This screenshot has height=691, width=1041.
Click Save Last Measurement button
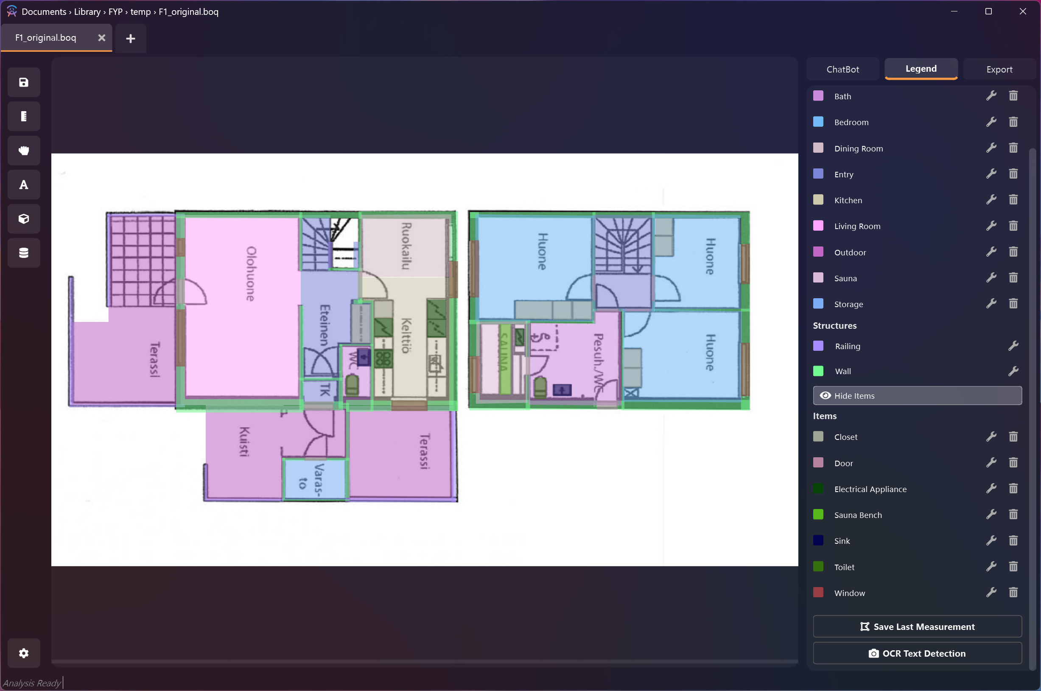(x=917, y=627)
